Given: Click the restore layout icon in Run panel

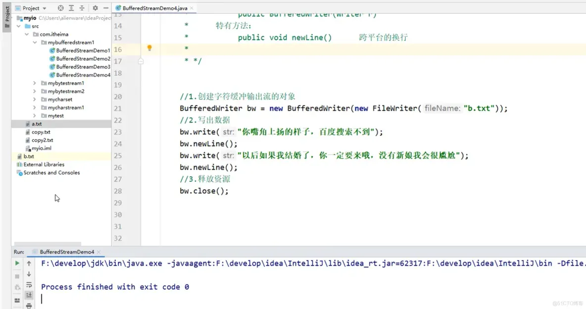Looking at the screenshot, I should [x=17, y=301].
